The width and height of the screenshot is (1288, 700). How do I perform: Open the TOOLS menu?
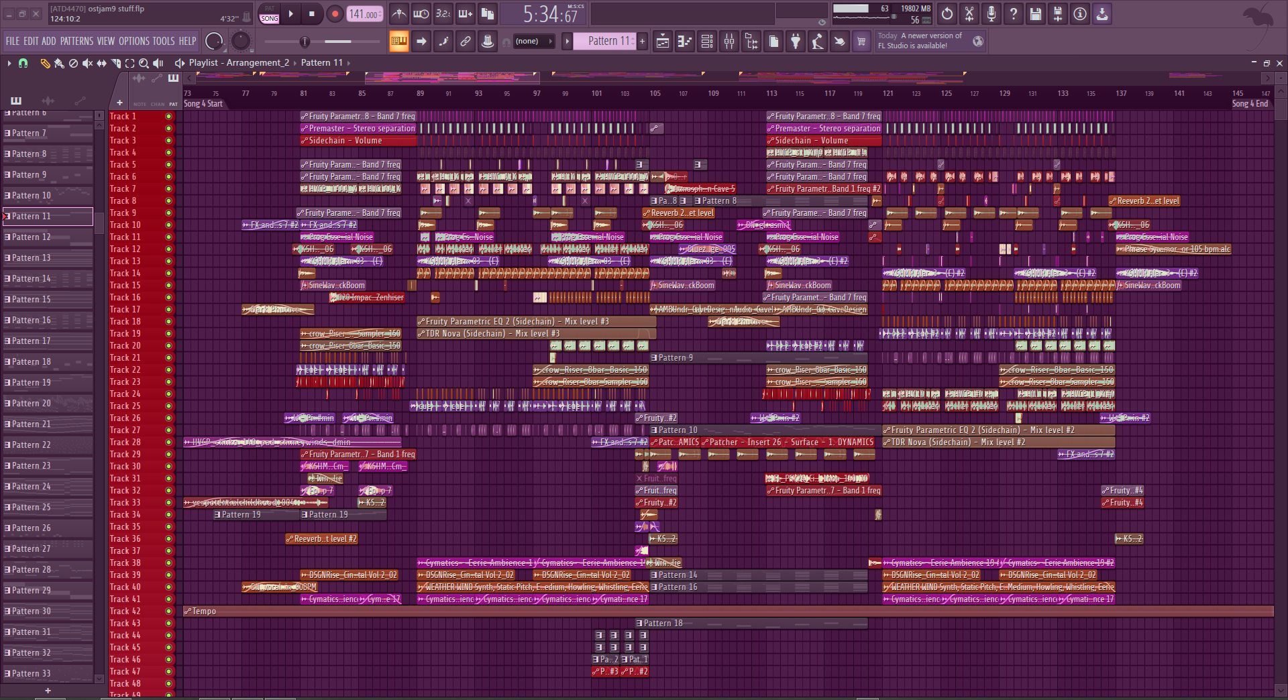pyautogui.click(x=164, y=42)
